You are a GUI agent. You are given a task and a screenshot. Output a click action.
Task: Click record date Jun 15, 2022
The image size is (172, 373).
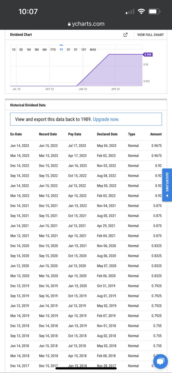pyautogui.click(x=48, y=186)
